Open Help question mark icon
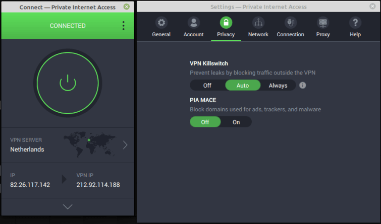 pyautogui.click(x=355, y=23)
